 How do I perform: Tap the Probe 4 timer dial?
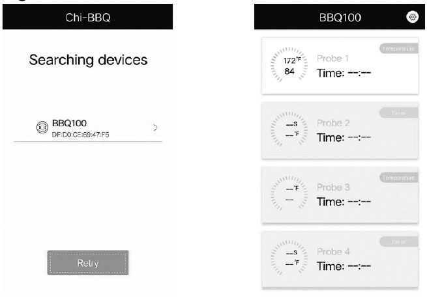287,259
